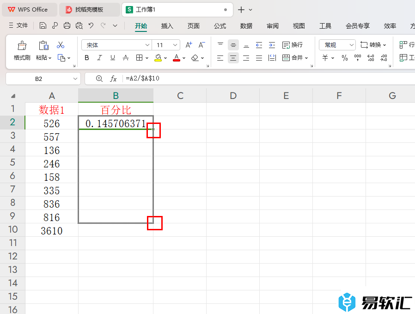The image size is (415, 314).
Task: Click the Save icon in quick toolbar
Action: tap(43, 26)
